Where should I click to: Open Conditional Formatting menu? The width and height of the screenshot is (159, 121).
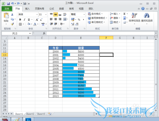(x=95, y=14)
